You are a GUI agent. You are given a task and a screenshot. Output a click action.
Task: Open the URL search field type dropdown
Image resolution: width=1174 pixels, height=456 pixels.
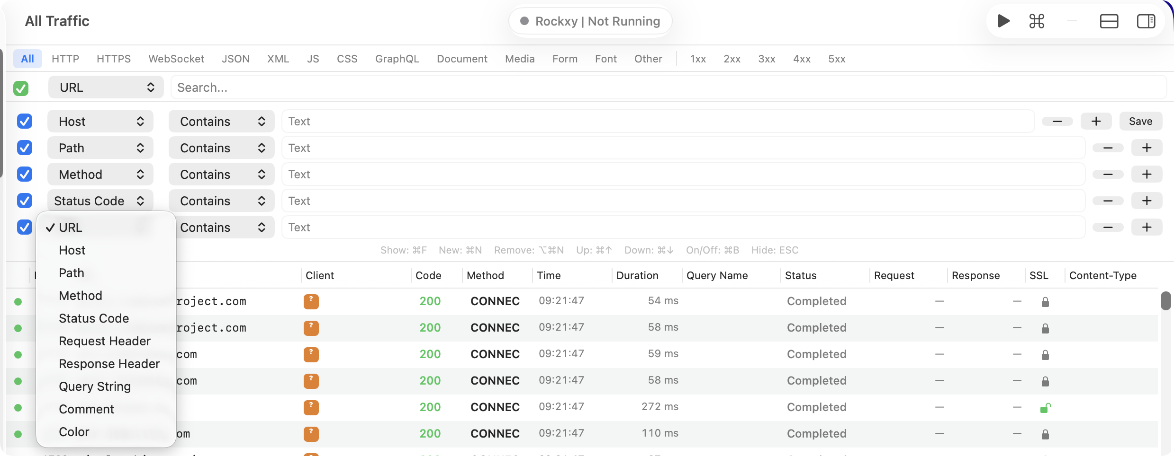click(x=106, y=88)
